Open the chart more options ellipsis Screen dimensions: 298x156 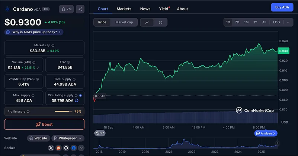point(289,22)
